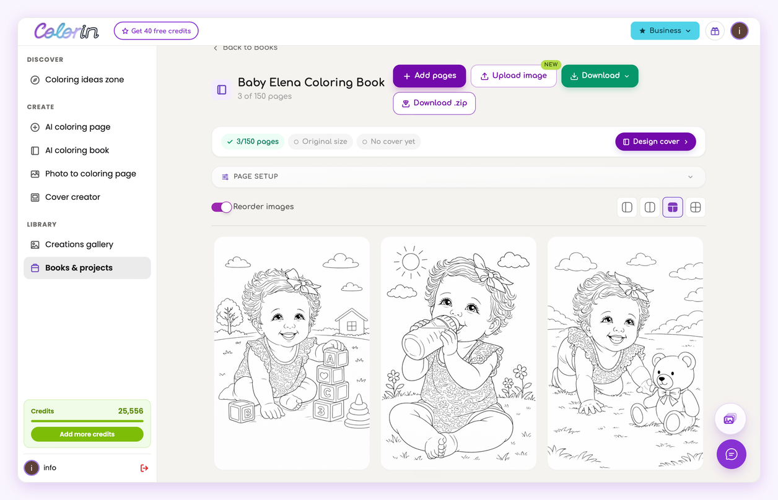
Task: Follow the Back to Books link
Action: [x=245, y=48]
